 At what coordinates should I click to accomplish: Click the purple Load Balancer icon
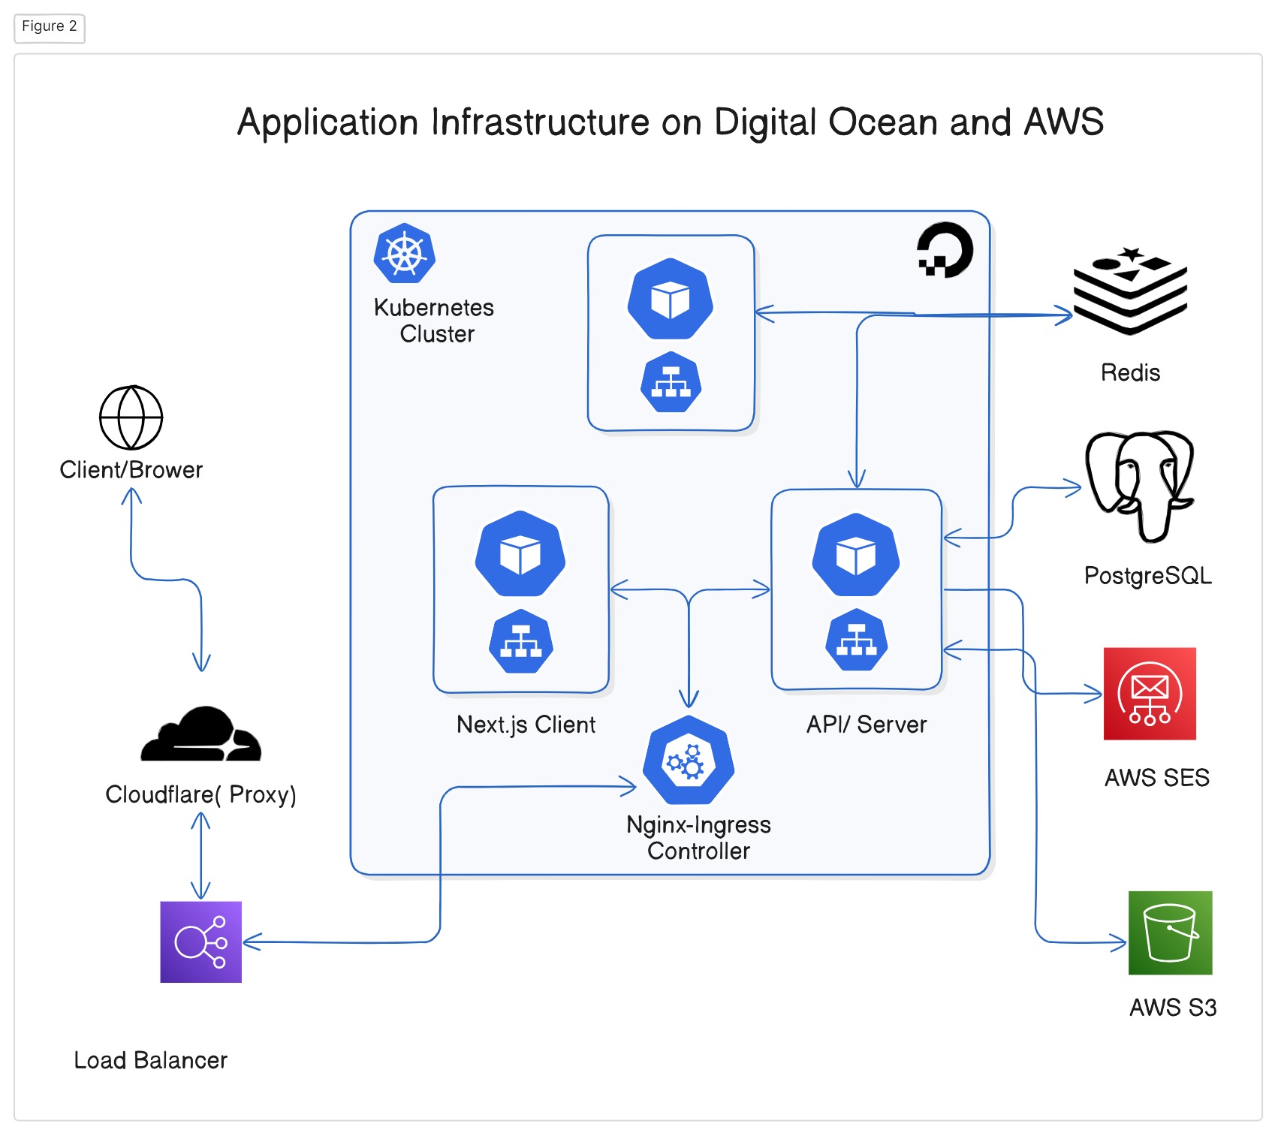point(201,942)
